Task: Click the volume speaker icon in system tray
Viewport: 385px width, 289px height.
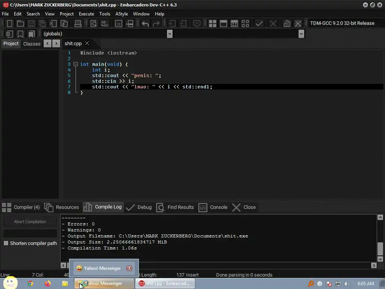Action: click(347, 284)
